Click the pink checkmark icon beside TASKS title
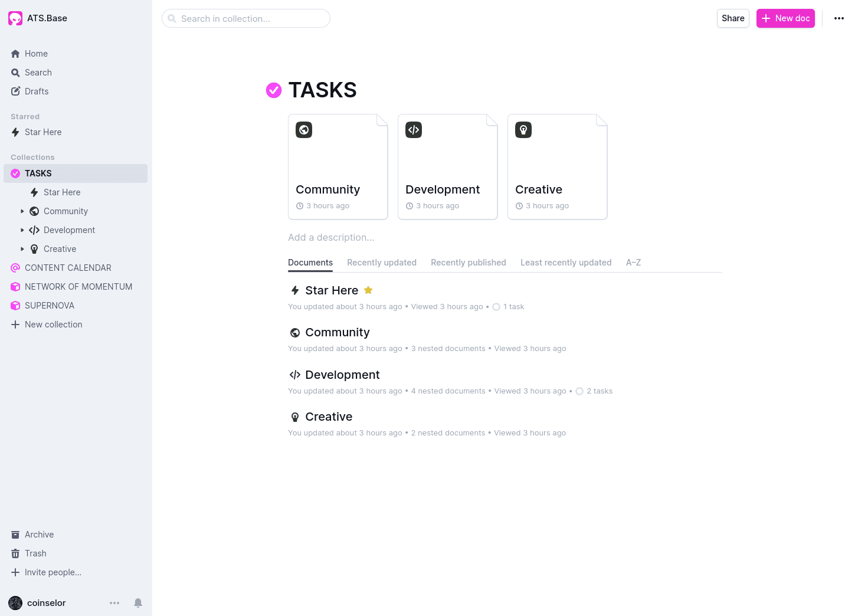This screenshot has width=858, height=616. pos(274,90)
